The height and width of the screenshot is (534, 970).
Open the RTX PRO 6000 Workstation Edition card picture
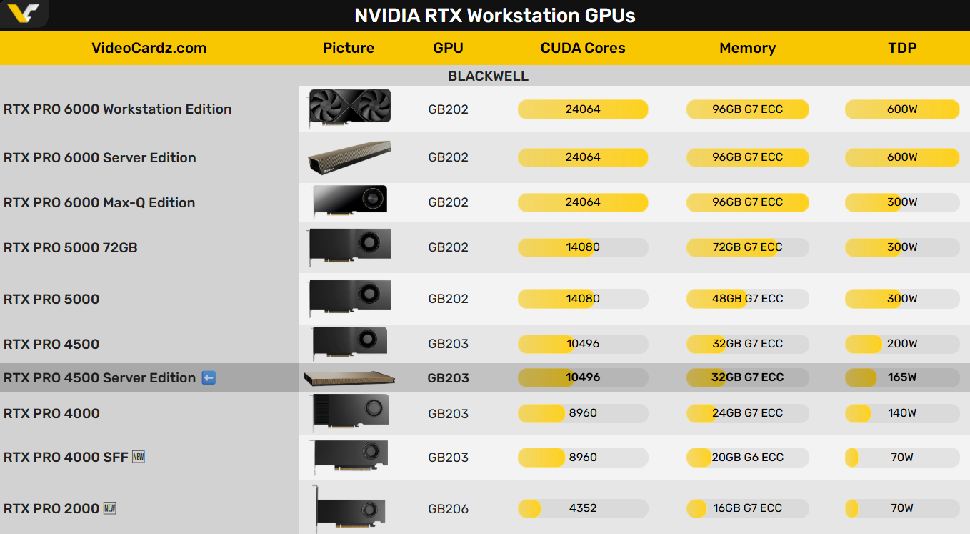349,109
